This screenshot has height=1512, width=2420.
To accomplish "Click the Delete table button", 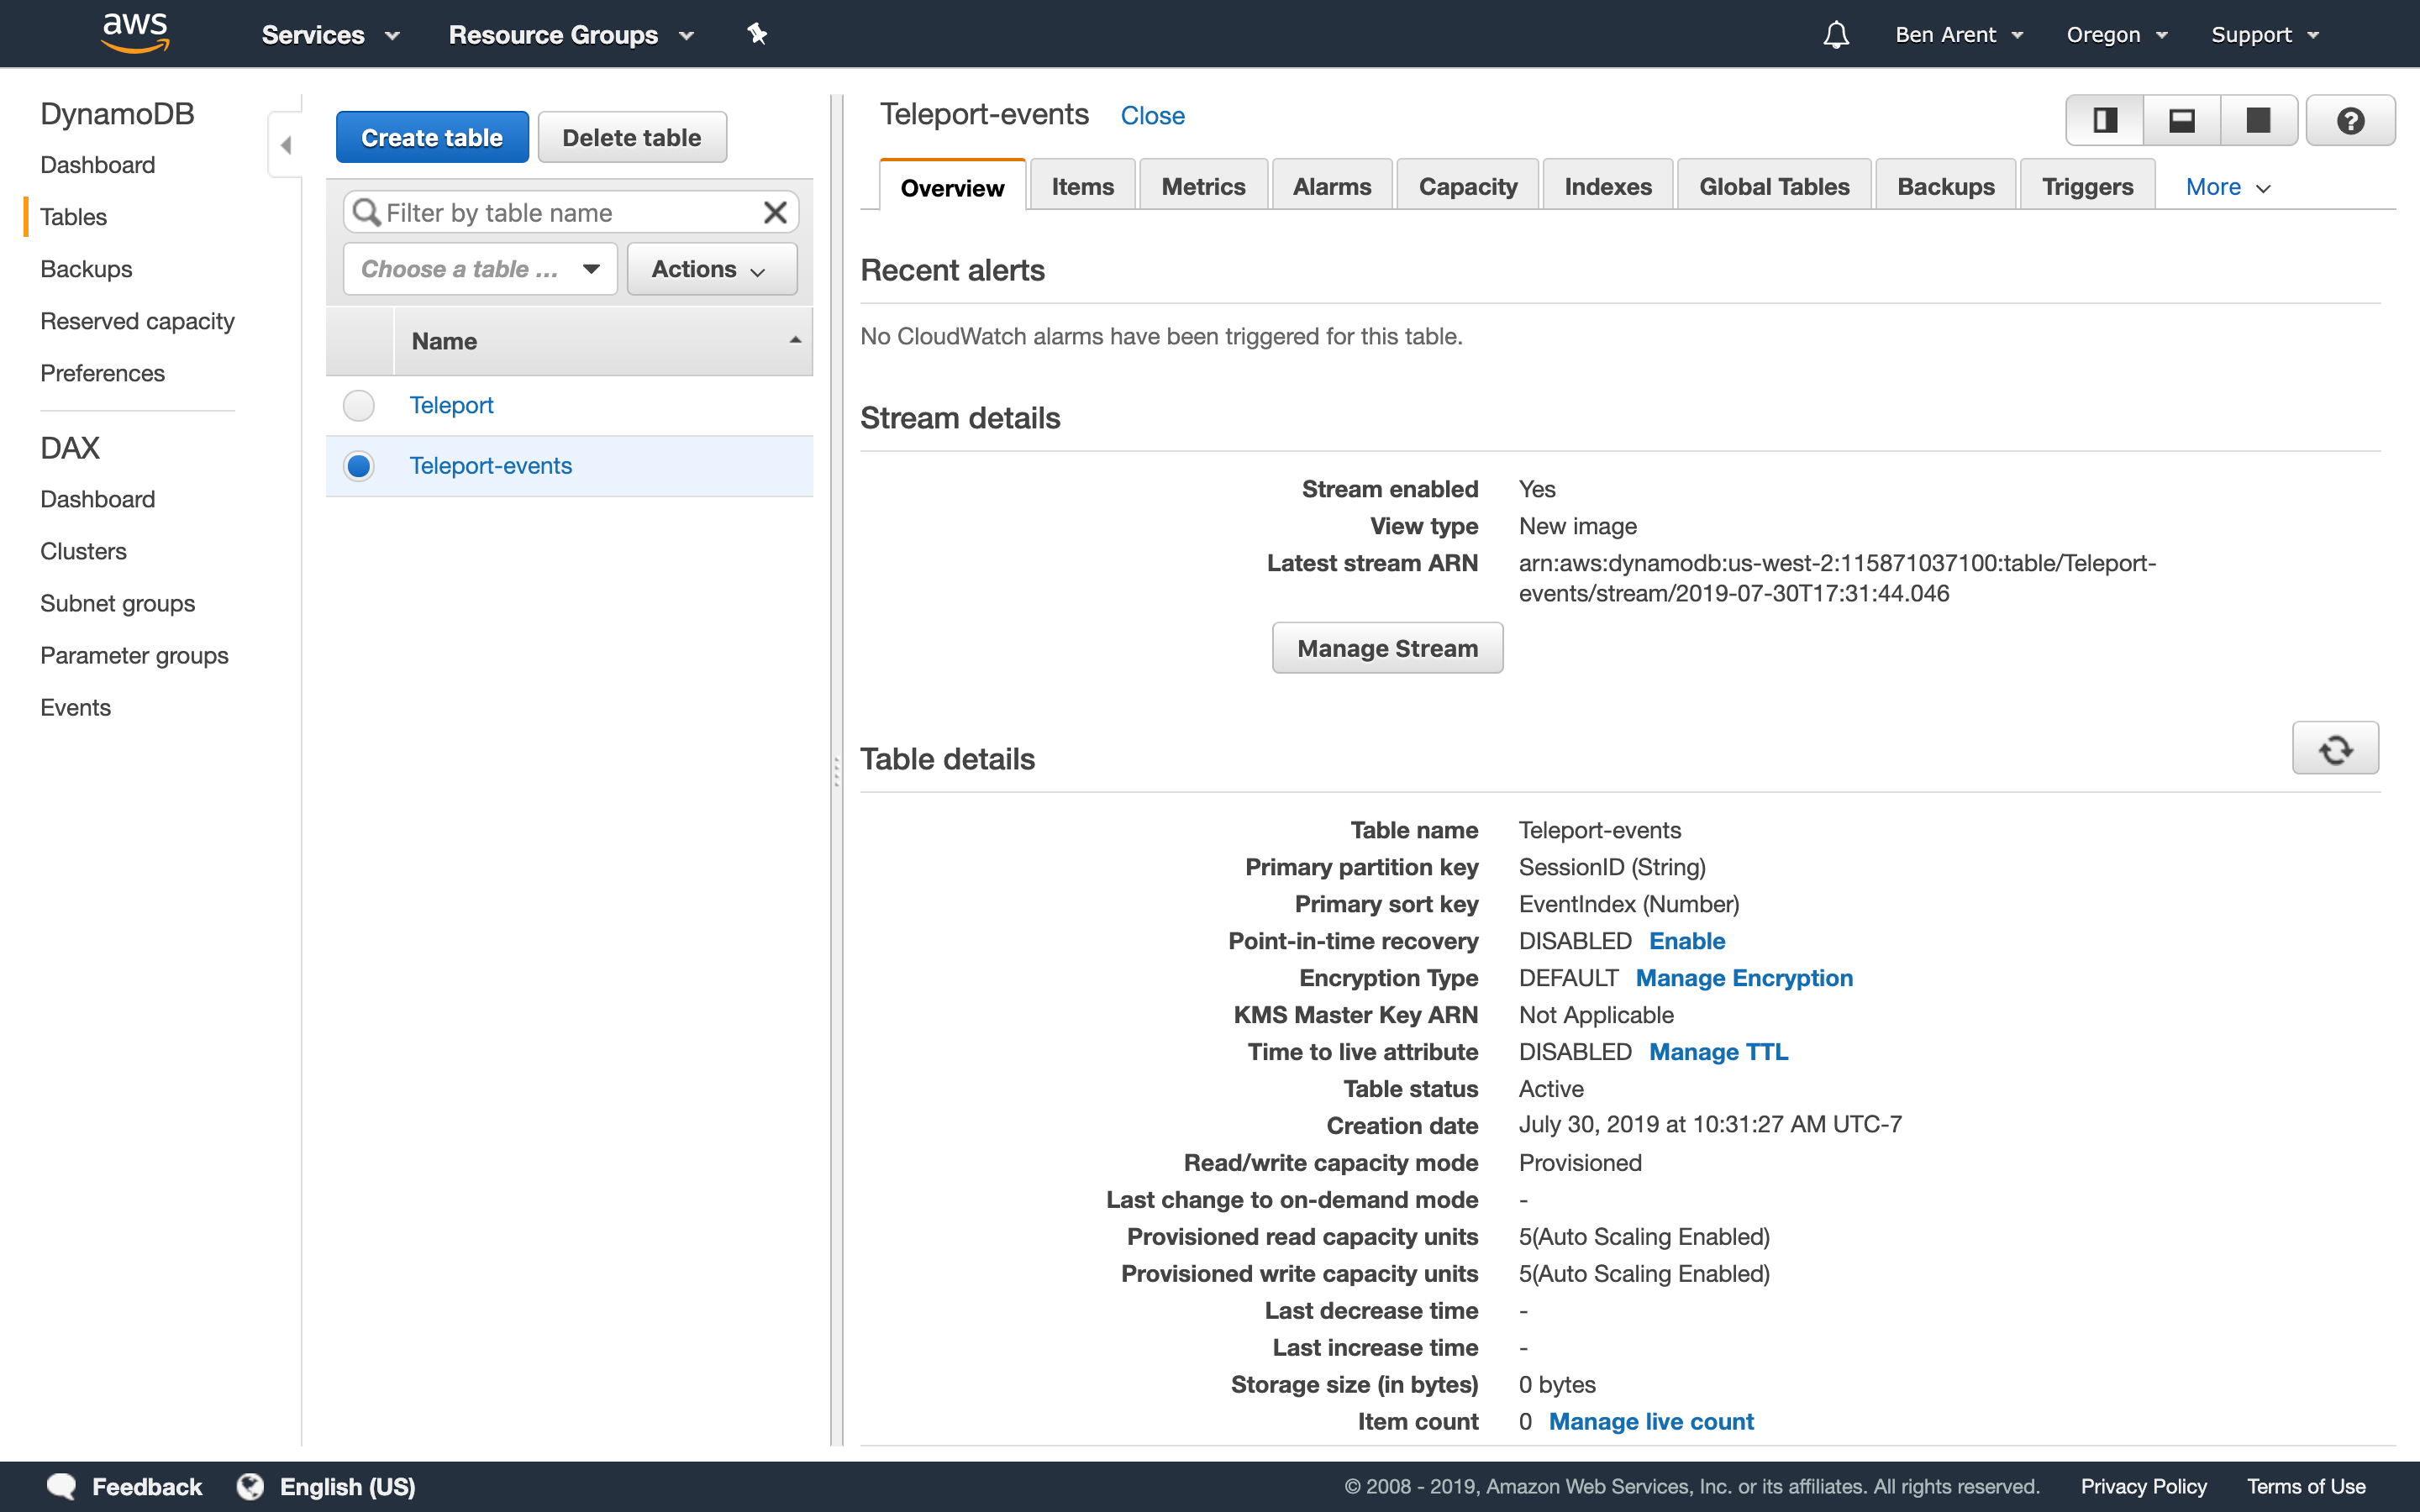I will [x=632, y=137].
